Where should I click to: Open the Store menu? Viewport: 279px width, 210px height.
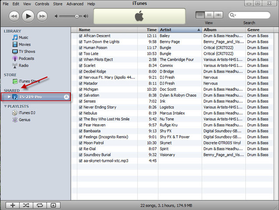tap(58, 4)
